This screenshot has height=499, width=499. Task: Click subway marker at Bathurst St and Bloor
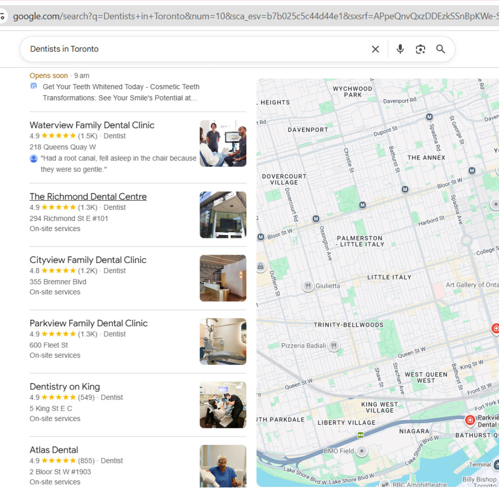point(405,189)
